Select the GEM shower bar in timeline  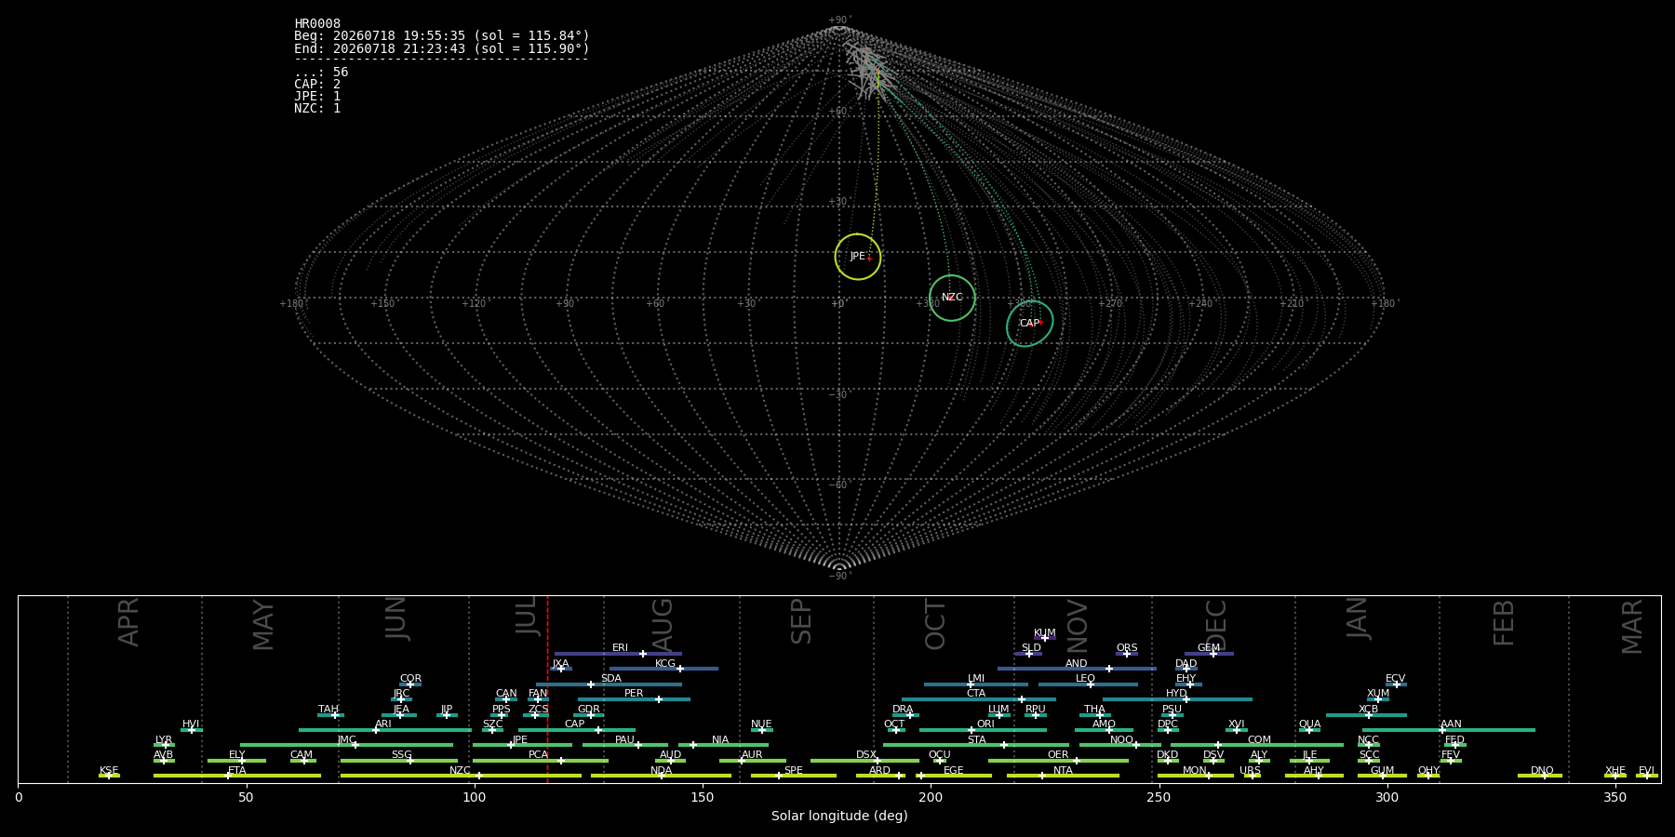click(1209, 654)
